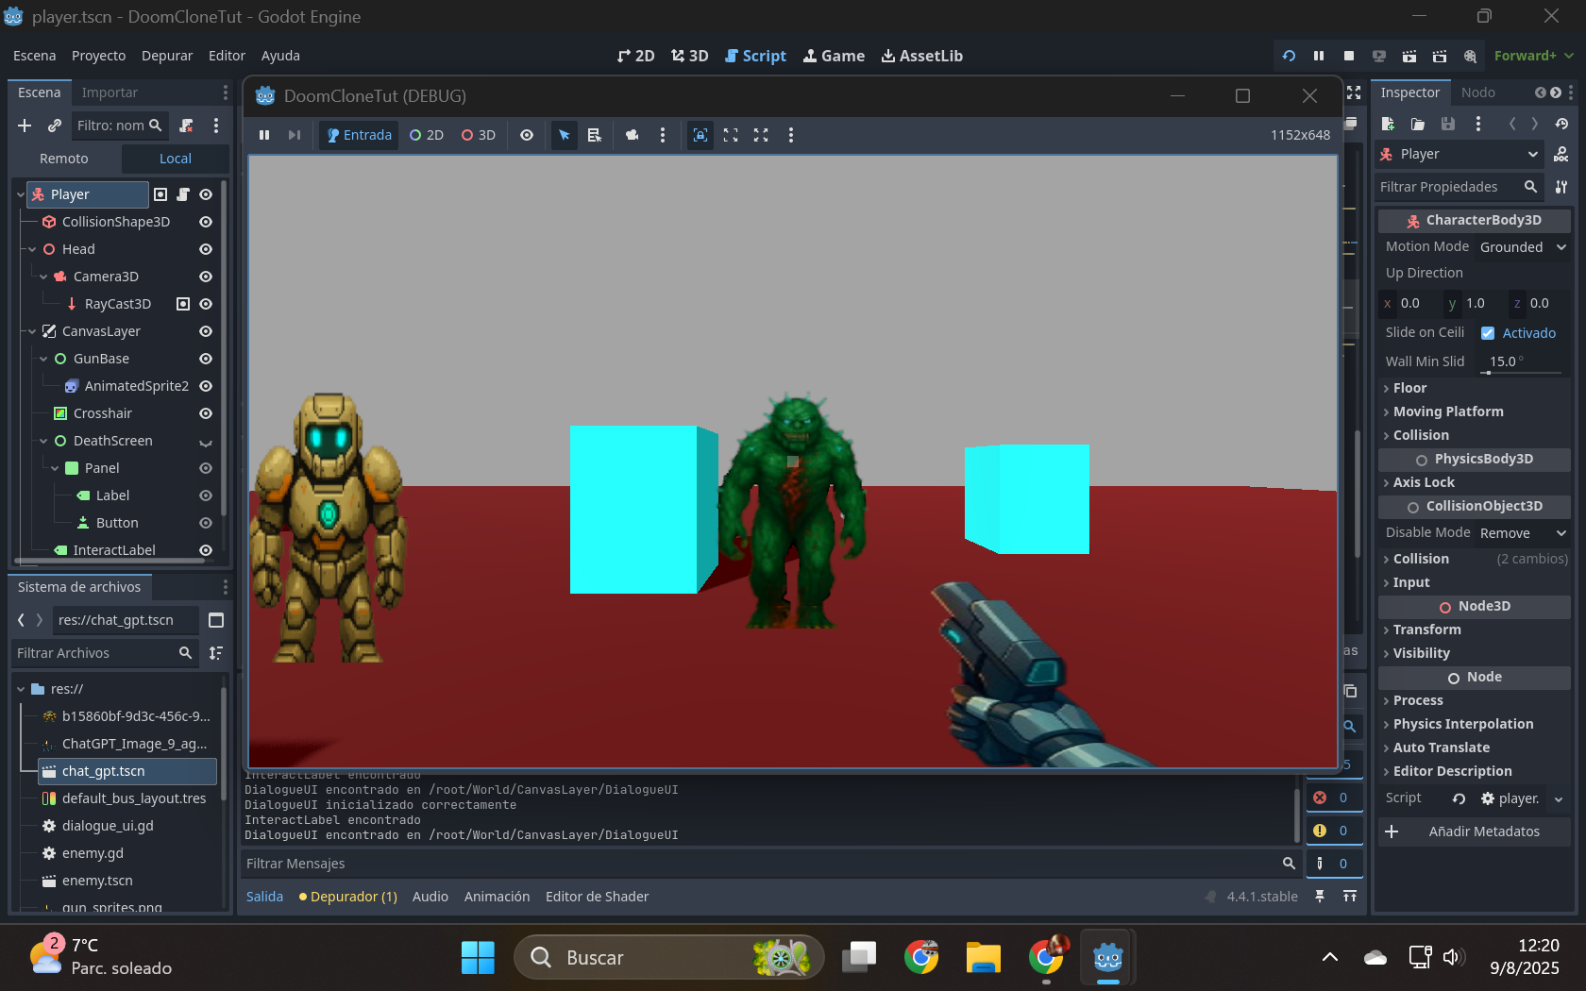Click Añadir Metadatos button
Image resolution: width=1586 pixels, height=991 pixels.
(x=1474, y=831)
